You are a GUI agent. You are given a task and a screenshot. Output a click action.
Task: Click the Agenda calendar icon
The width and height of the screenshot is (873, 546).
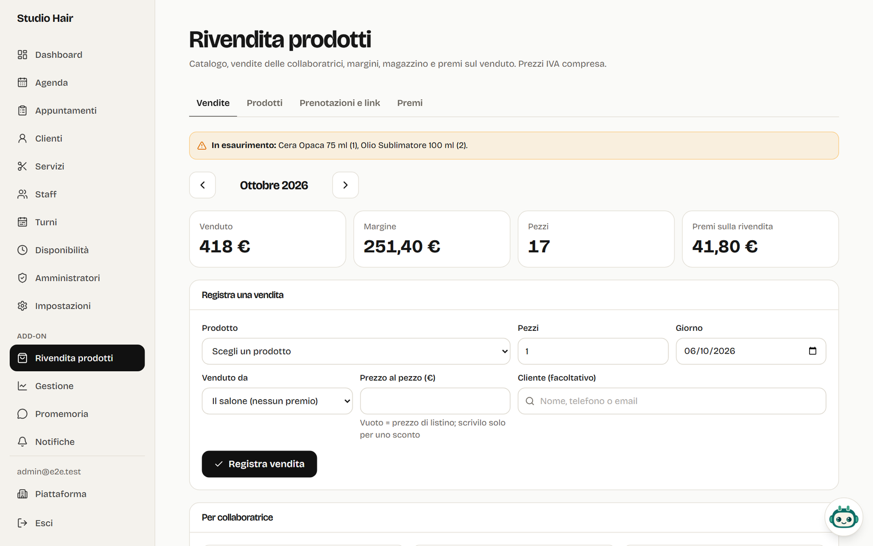(x=22, y=82)
